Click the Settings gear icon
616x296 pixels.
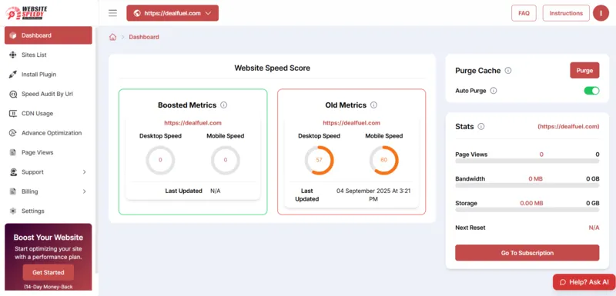tap(13, 211)
